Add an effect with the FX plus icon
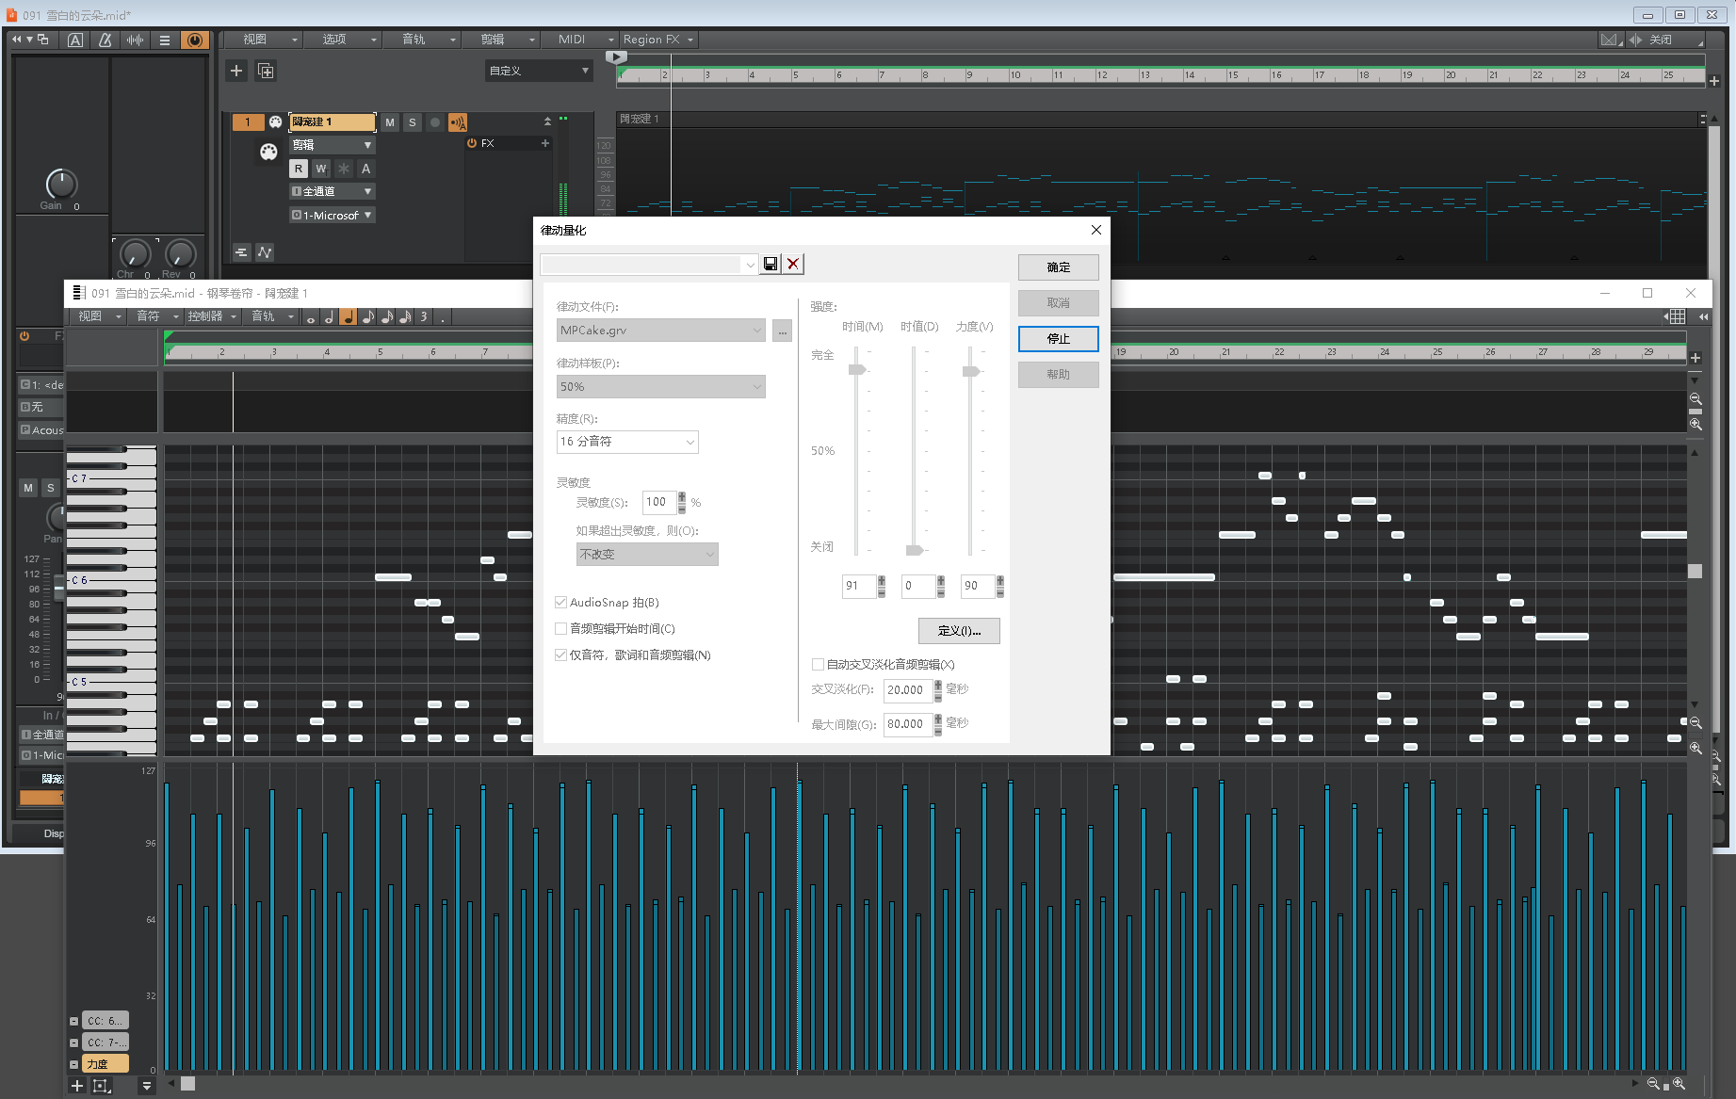 pyautogui.click(x=544, y=143)
